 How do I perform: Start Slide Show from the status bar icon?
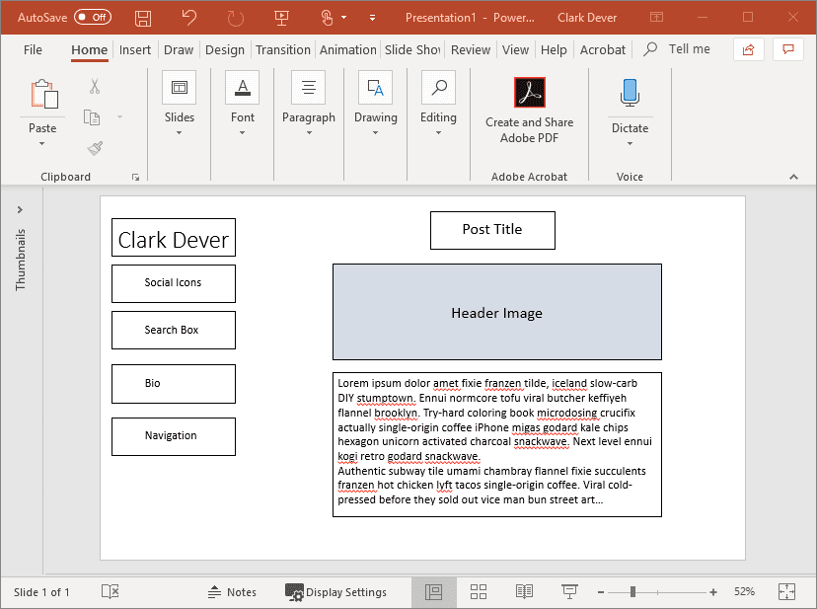pos(569,591)
